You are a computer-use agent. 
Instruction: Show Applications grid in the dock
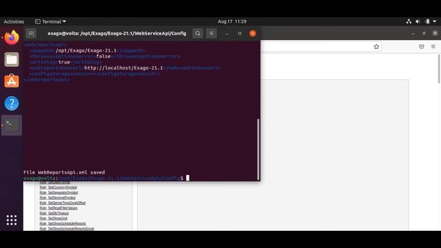12,220
